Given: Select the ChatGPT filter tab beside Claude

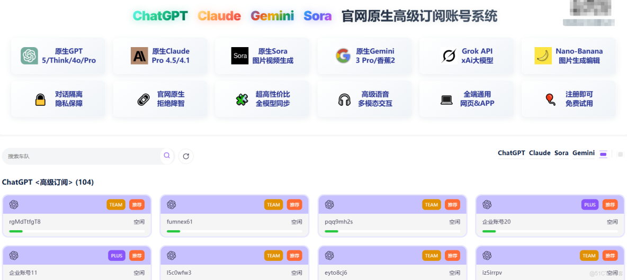Looking at the screenshot, I should coord(512,153).
